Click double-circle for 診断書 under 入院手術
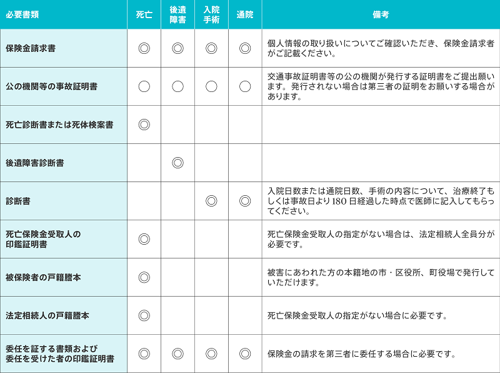The image size is (500, 373). [x=211, y=201]
